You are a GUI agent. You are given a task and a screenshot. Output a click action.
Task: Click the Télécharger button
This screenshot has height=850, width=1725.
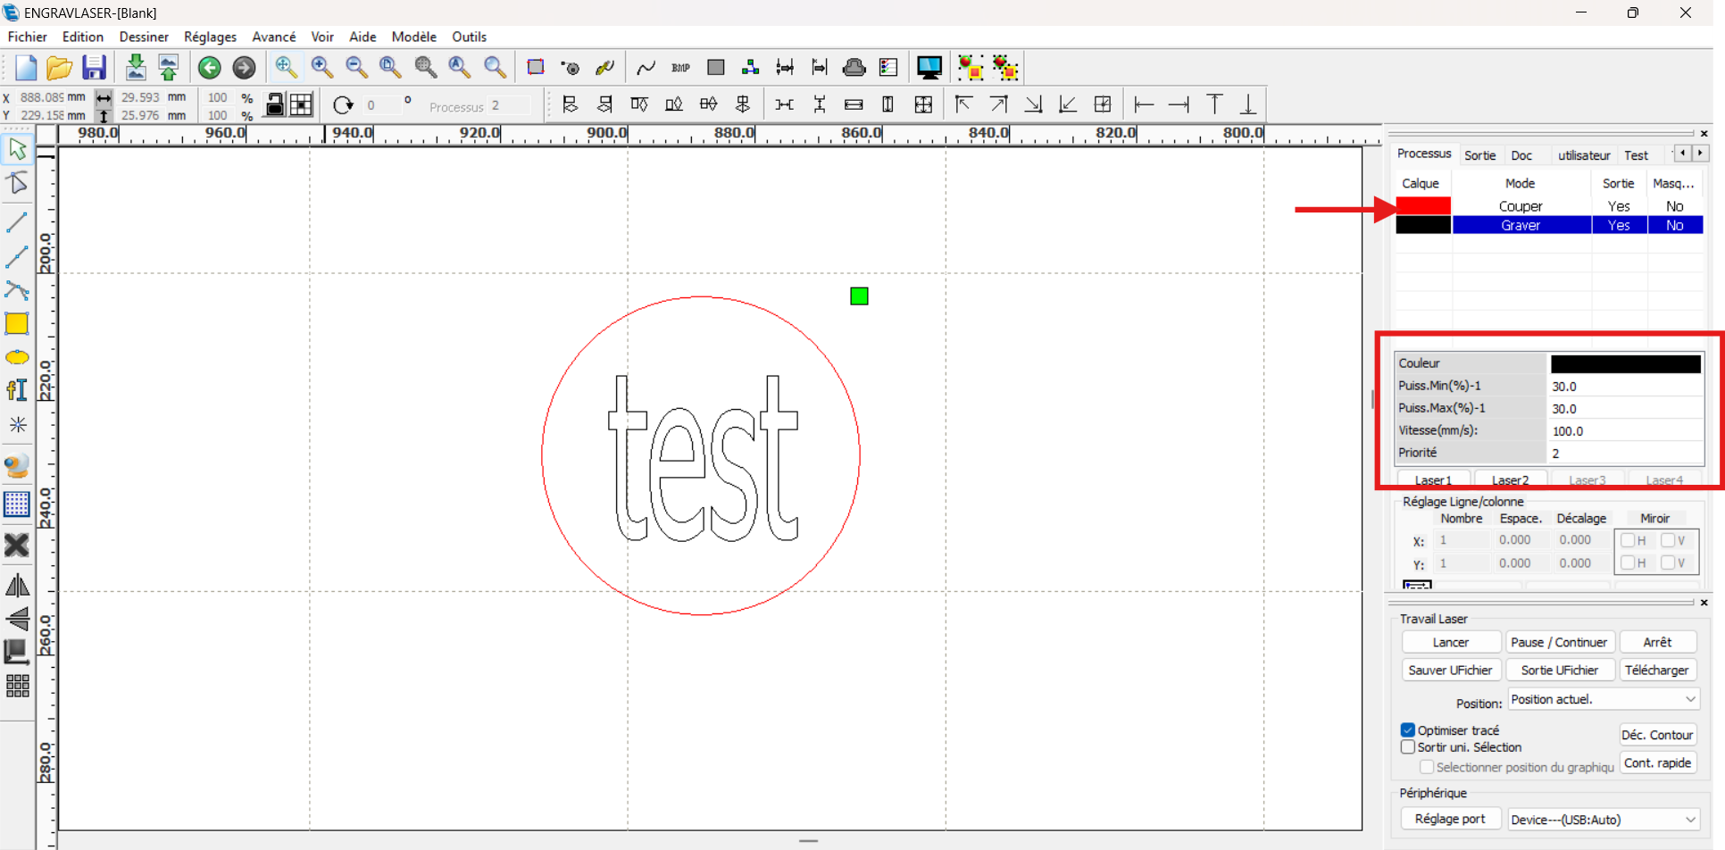tap(1657, 670)
